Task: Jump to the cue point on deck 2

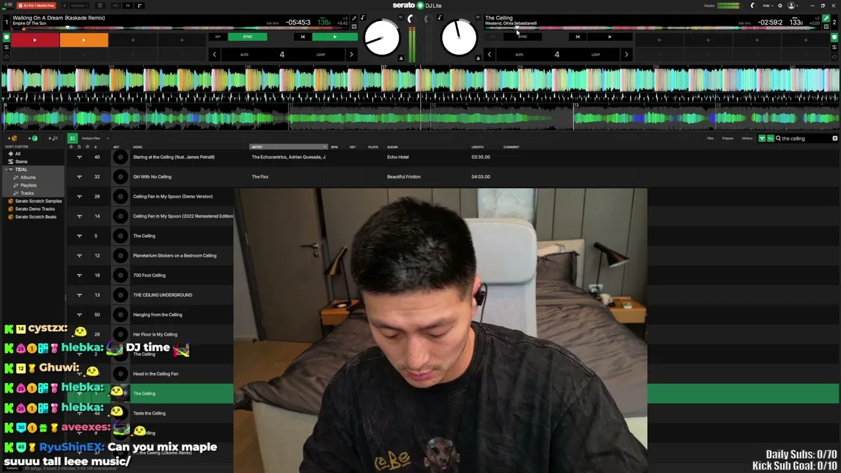Action: (578, 37)
